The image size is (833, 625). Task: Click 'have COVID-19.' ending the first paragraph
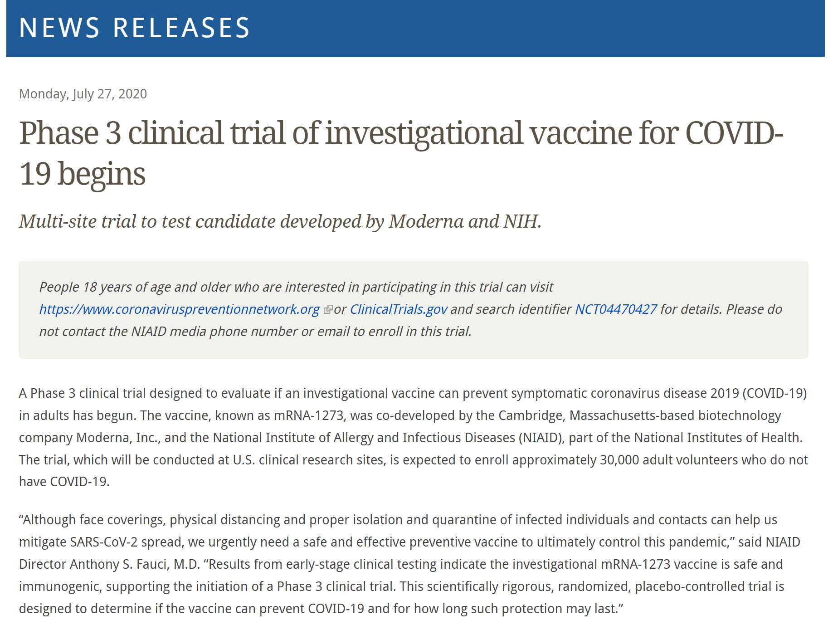coord(64,482)
